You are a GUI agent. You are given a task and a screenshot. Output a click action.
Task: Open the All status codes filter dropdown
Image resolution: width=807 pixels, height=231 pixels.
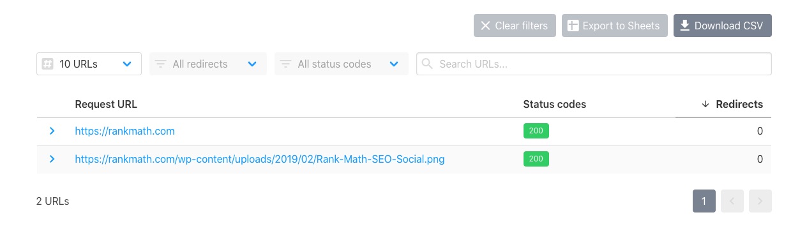click(x=342, y=64)
